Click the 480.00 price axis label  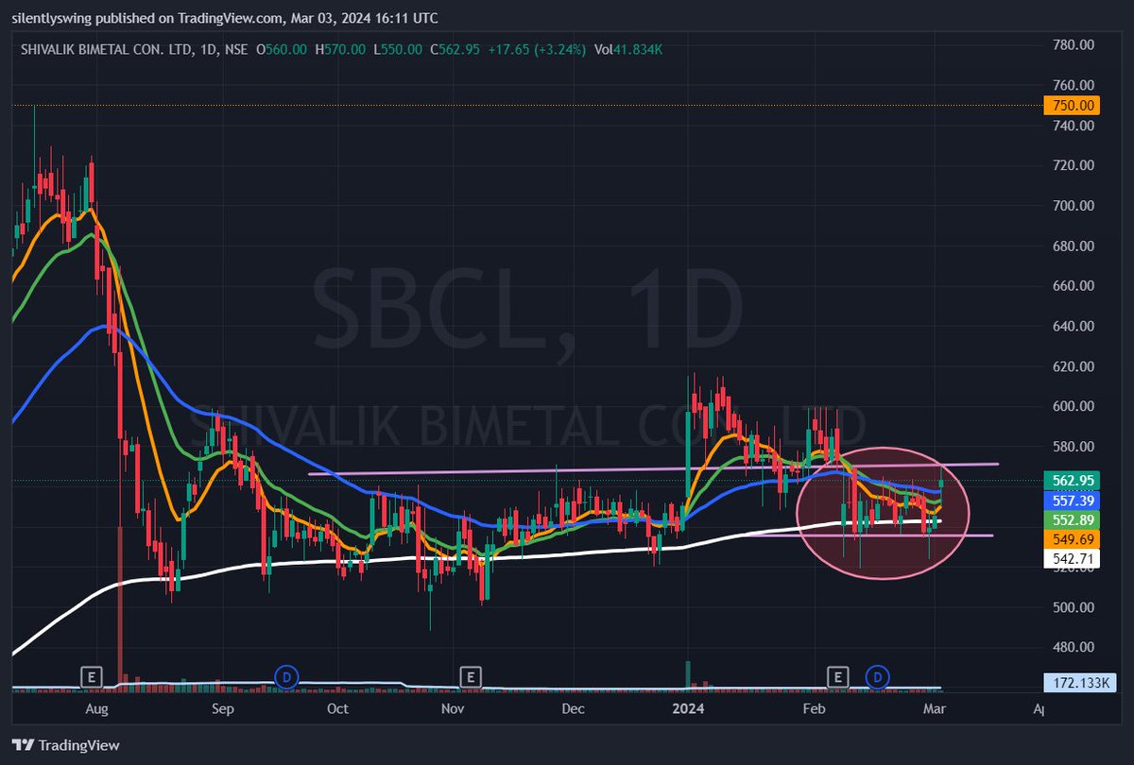click(1073, 648)
